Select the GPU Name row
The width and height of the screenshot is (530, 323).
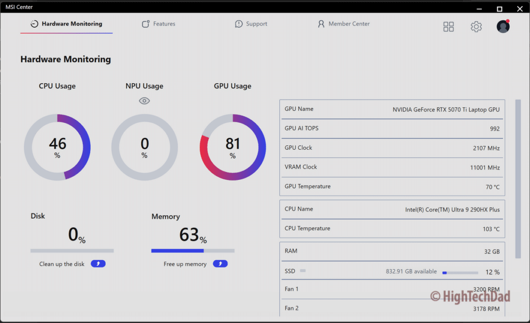click(x=392, y=110)
